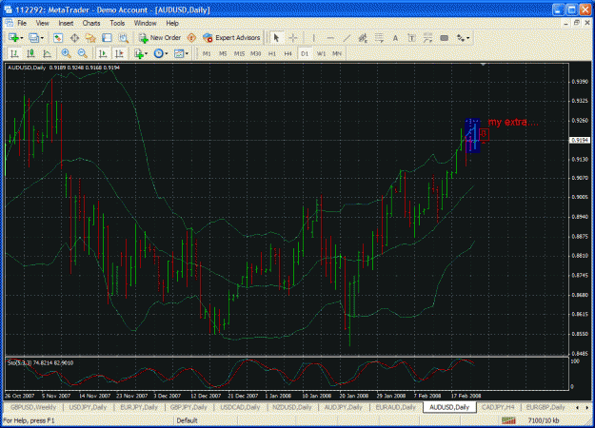Switch timeframe to M5
The height and width of the screenshot is (428, 595).
click(x=223, y=53)
